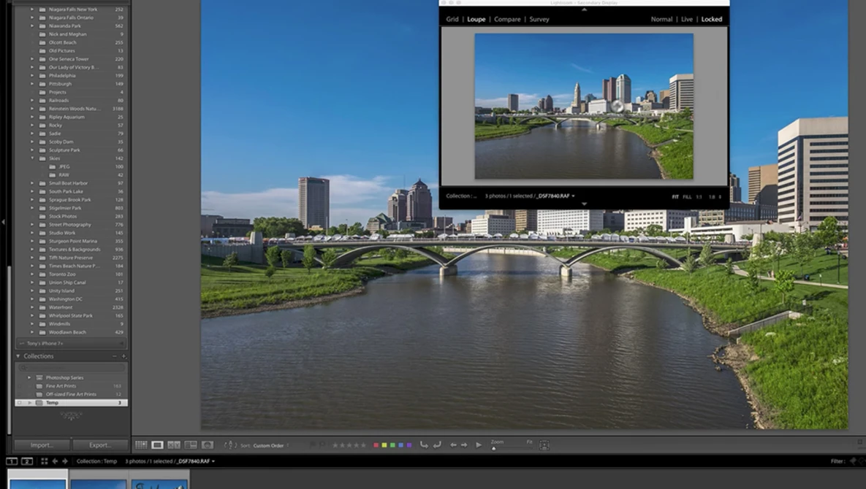Open the Sort Custom Order dropdown
This screenshot has width=866, height=489.
coord(270,445)
